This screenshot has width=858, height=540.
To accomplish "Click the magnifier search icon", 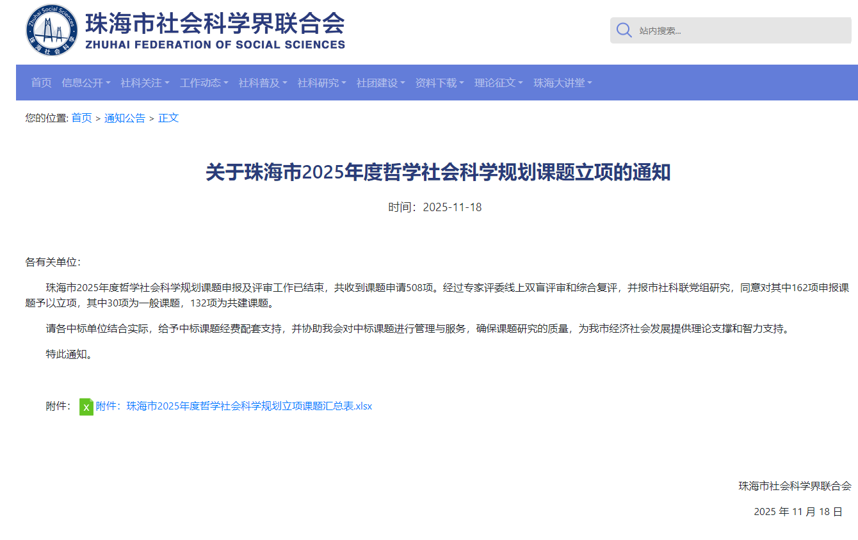I will (624, 30).
